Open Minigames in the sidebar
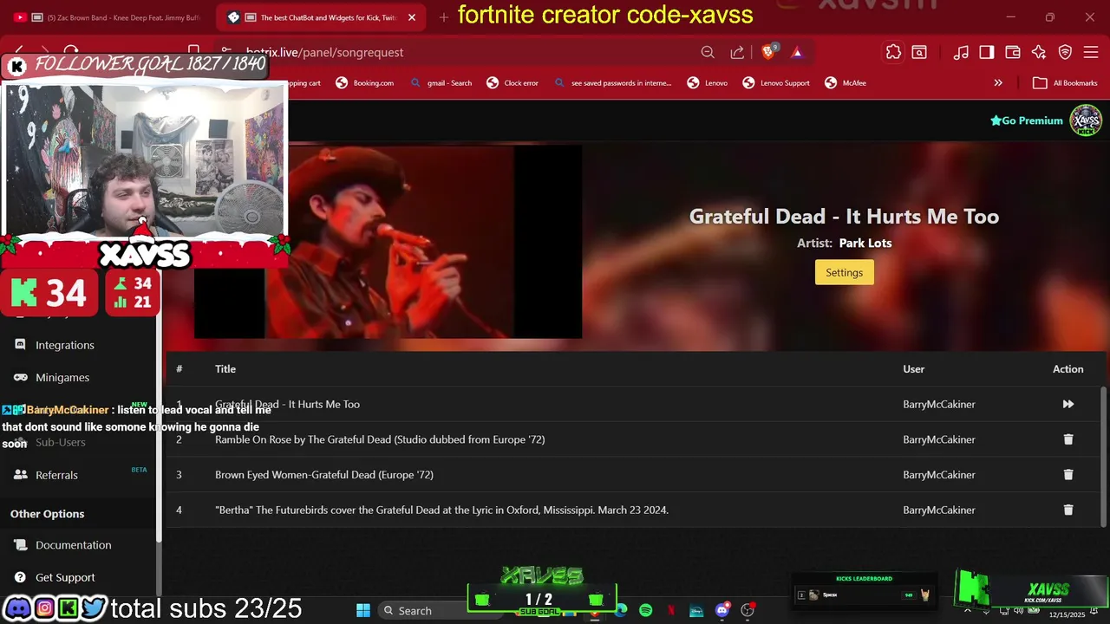The height and width of the screenshot is (624, 1110). (x=62, y=377)
